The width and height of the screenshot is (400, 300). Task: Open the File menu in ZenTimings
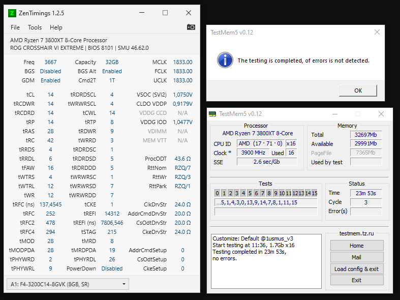(15, 27)
